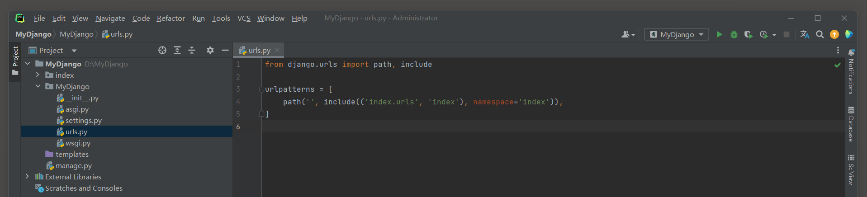Image resolution: width=867 pixels, height=197 pixels.
Task: Run MyDjango with coverage
Action: pos(749,34)
